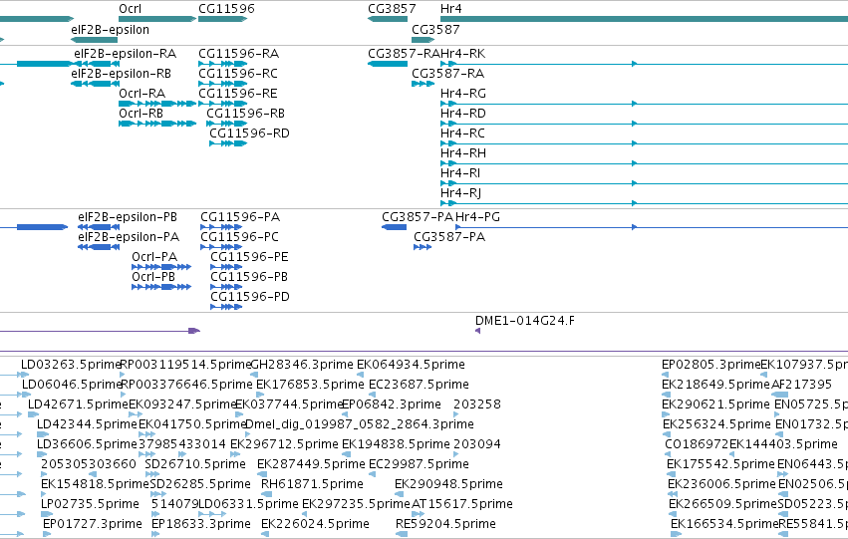Select EST EK194838.5prime
This screenshot has width=848, height=539.
(x=396, y=445)
